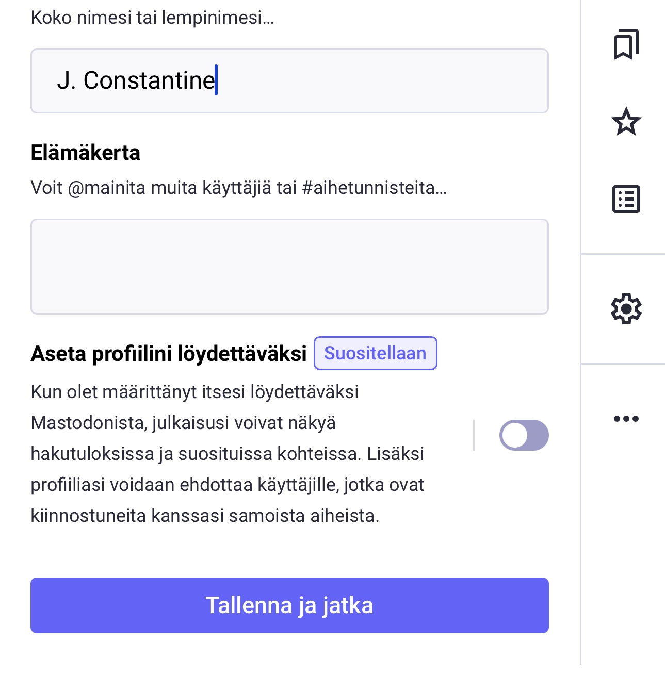The width and height of the screenshot is (665, 676).
Task: Click the "Suositellaan" badge
Action: 375,353
